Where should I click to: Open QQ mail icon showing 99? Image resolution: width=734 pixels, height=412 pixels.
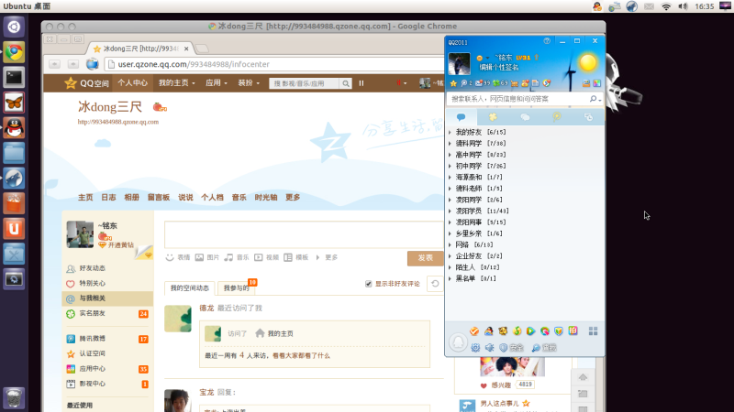coord(483,83)
